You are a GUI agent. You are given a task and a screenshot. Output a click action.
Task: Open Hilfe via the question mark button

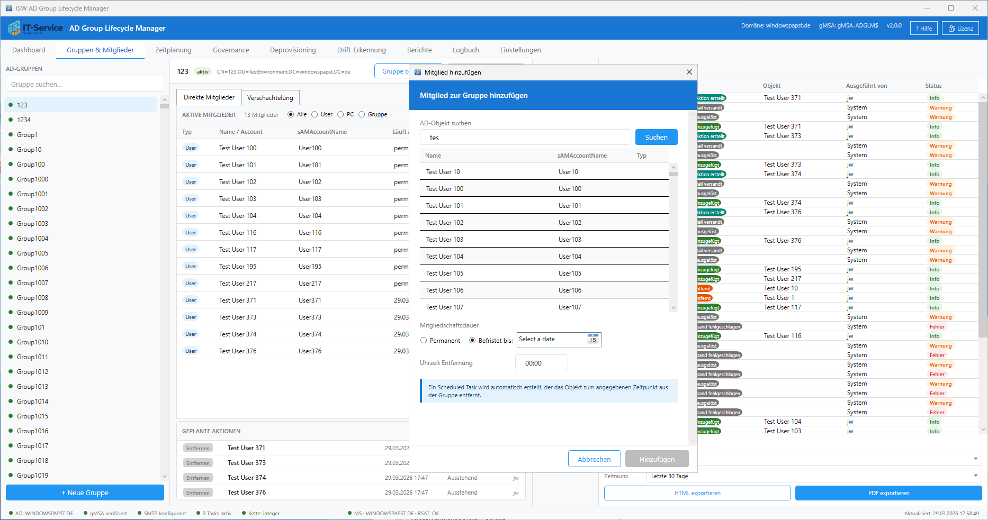(x=923, y=29)
